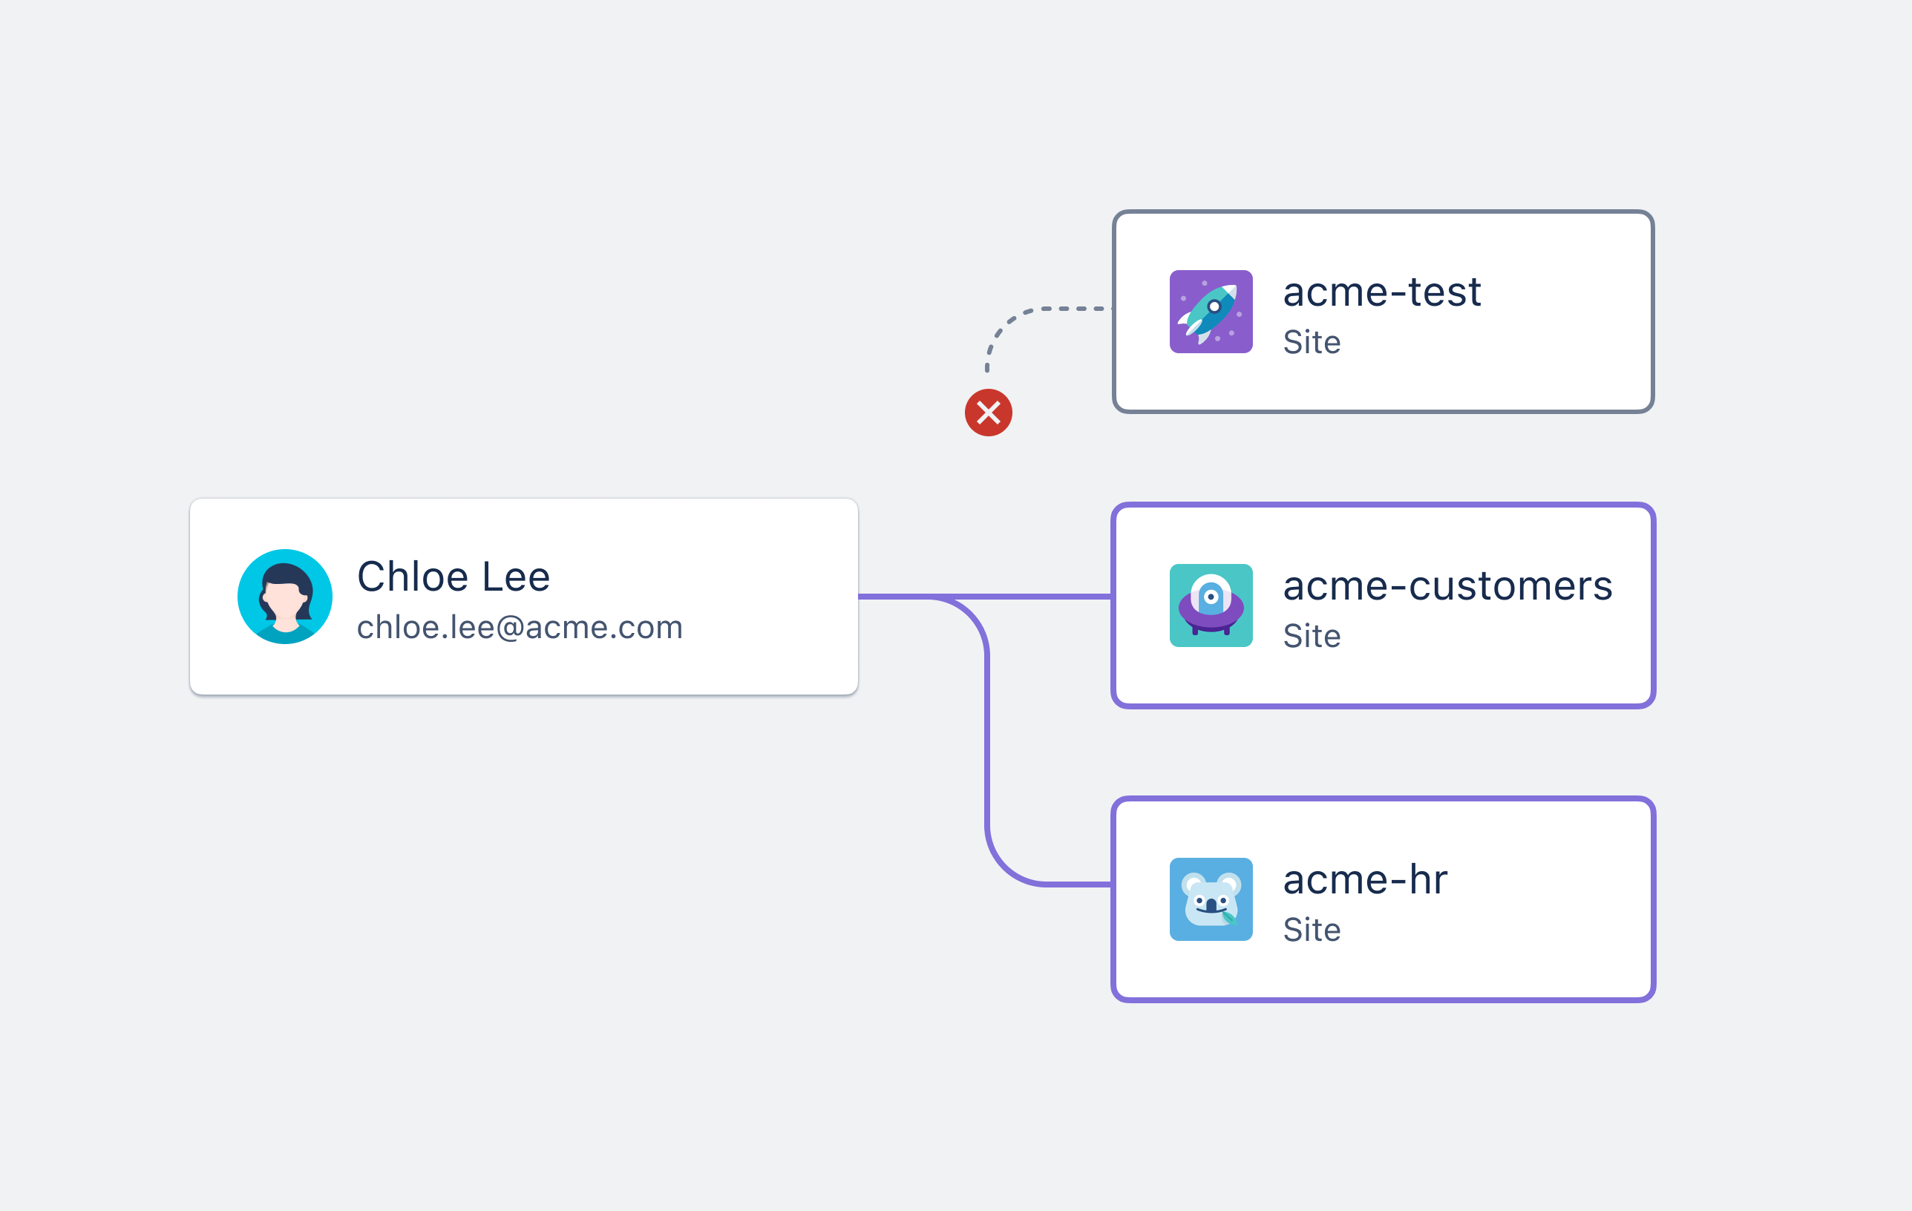This screenshot has height=1211, width=1912.
Task: Click the acme-hr koala icon
Action: [1211, 899]
